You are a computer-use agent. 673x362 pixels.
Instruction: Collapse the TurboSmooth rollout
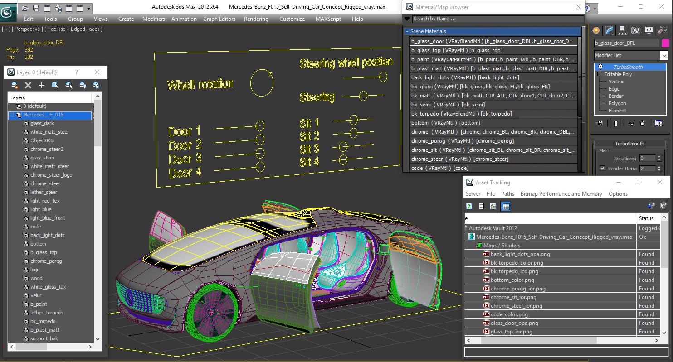pyautogui.click(x=597, y=144)
